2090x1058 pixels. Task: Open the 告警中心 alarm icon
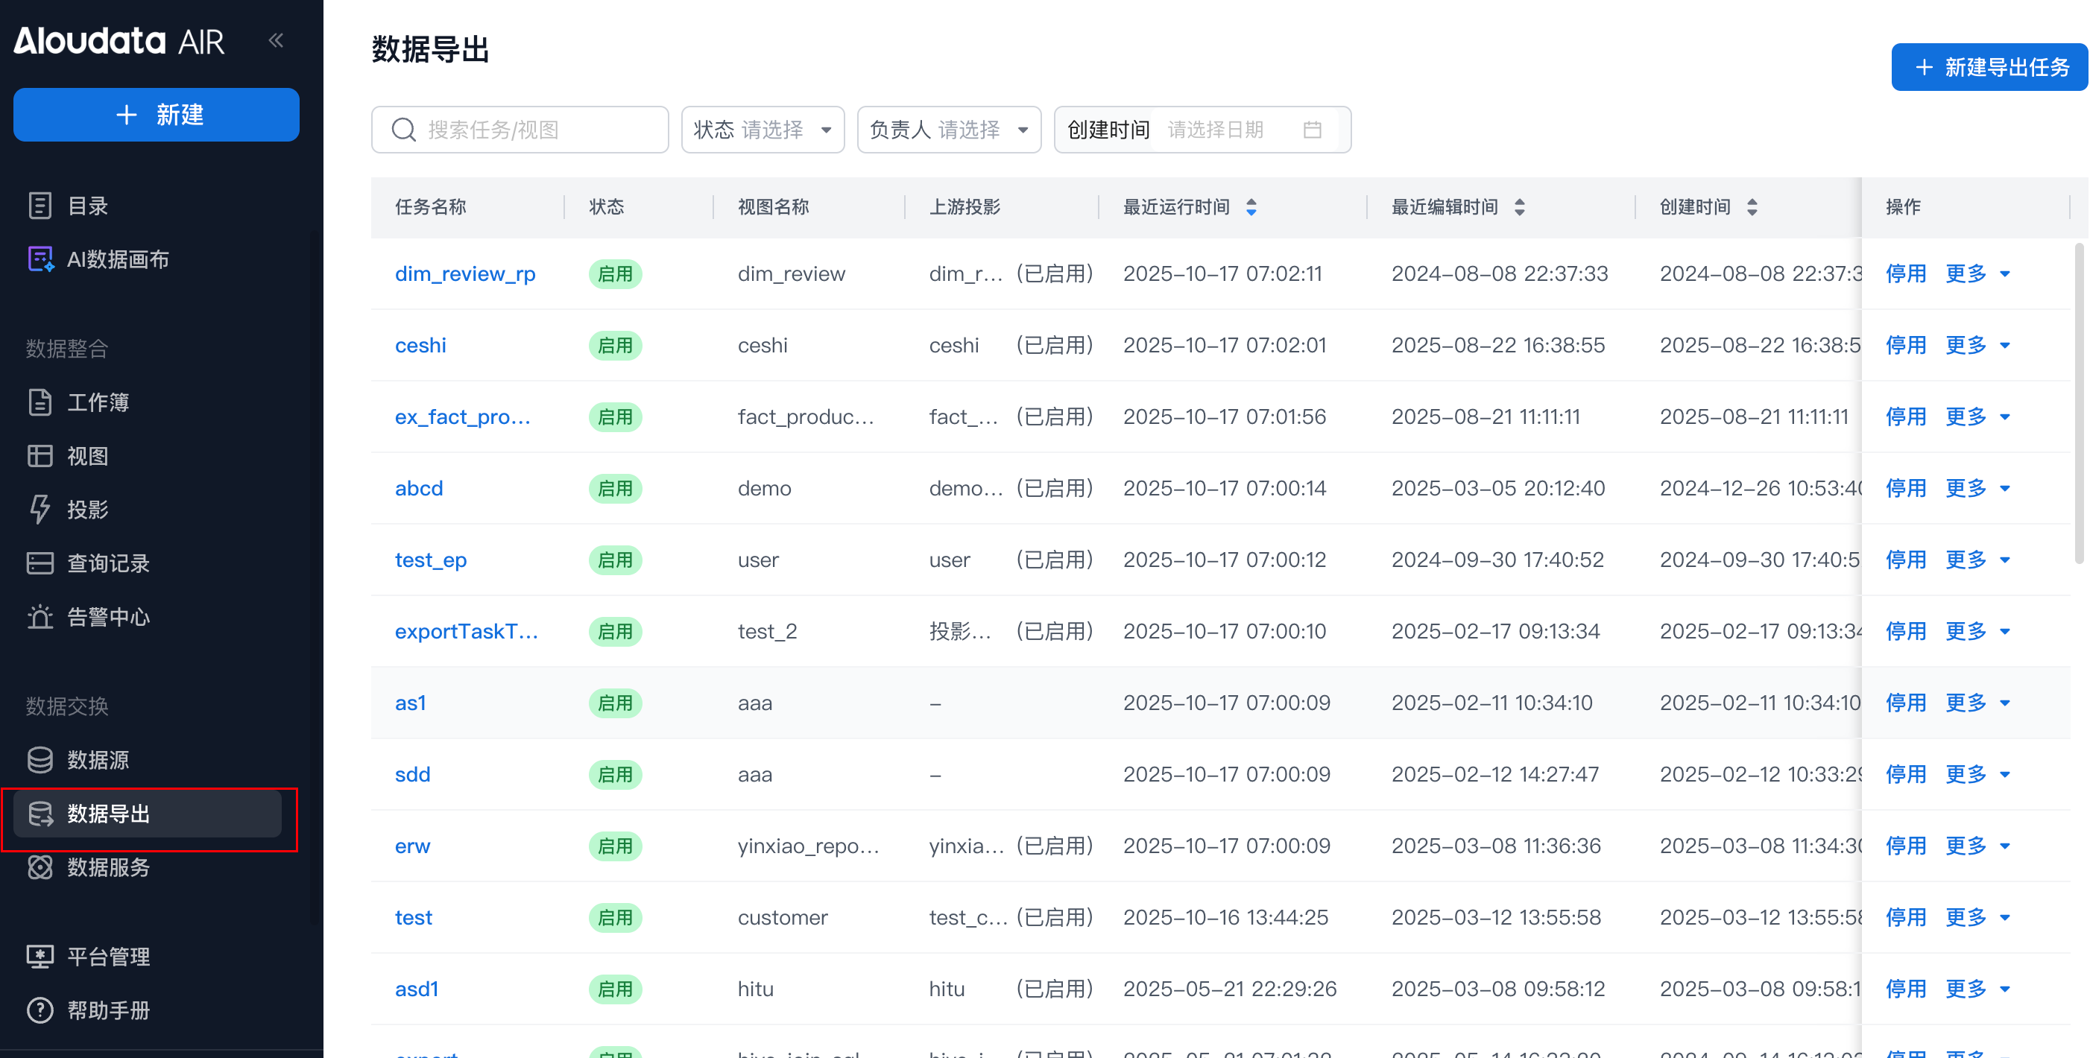pyautogui.click(x=40, y=617)
